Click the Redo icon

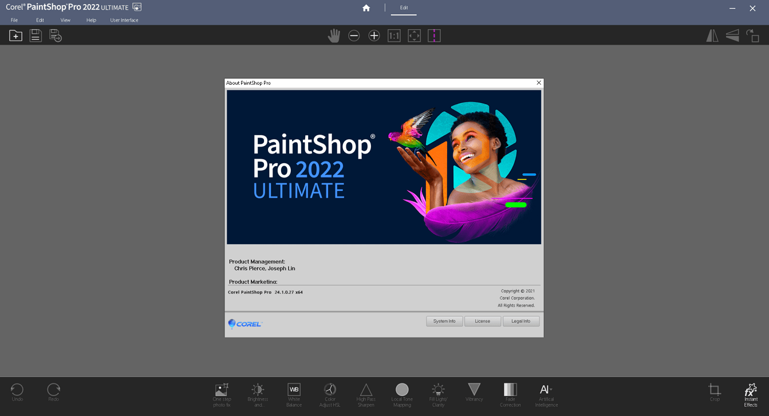click(x=53, y=393)
